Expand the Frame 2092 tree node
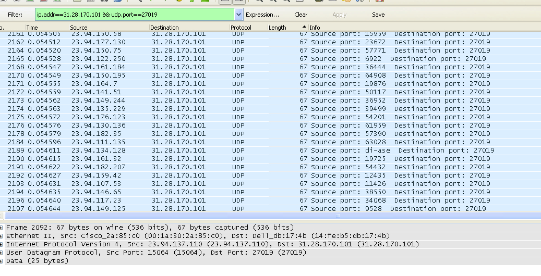 pyautogui.click(x=2, y=228)
